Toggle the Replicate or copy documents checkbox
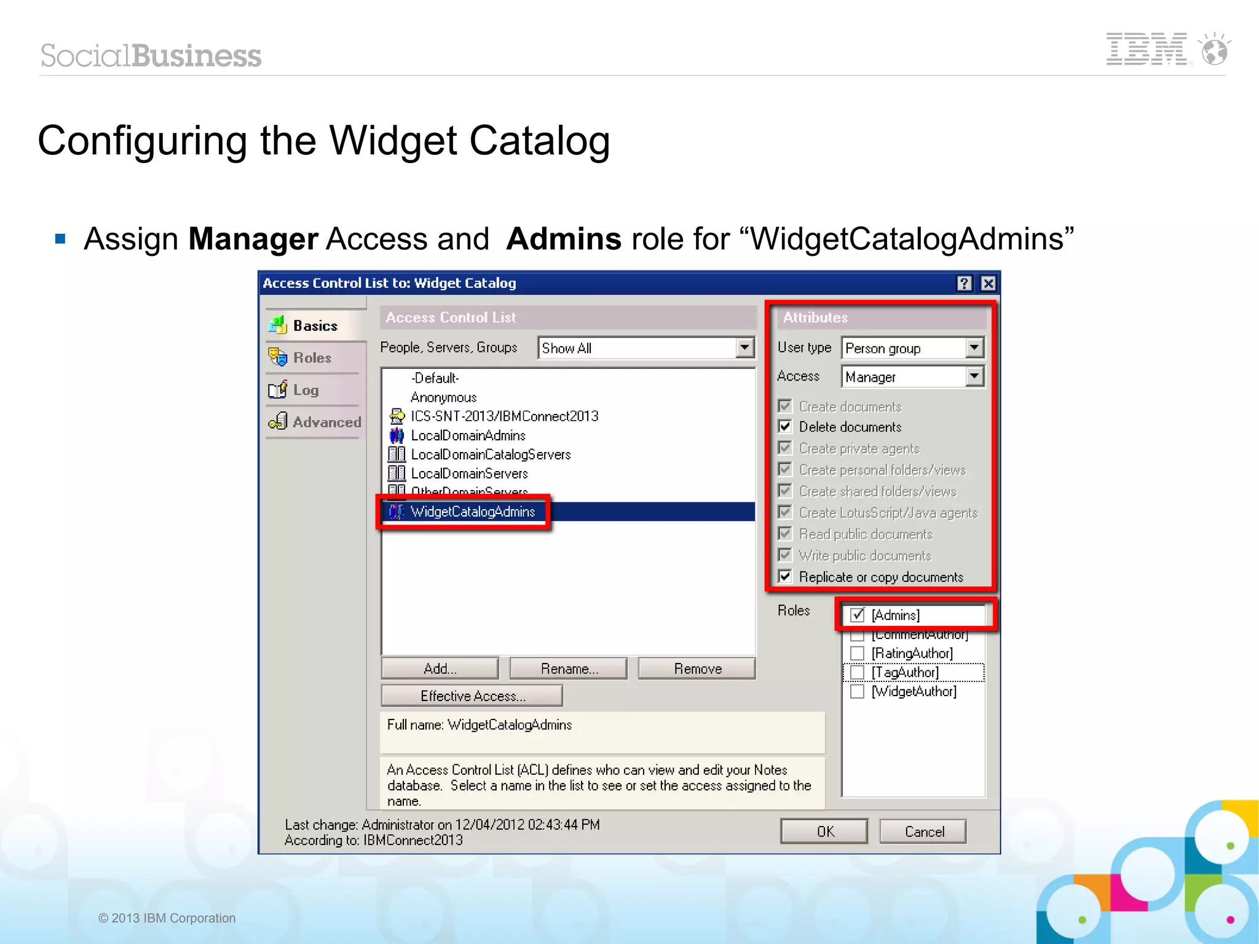Screen dimensions: 1259x944 tap(785, 576)
